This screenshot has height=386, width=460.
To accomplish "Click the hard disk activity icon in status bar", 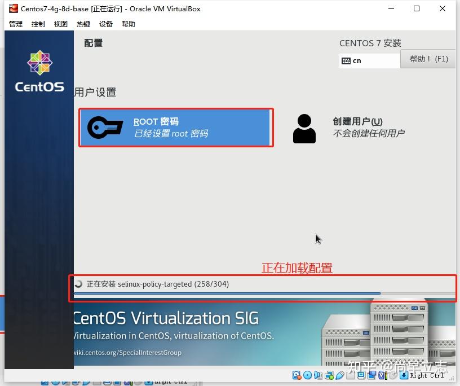I will tap(296, 375).
